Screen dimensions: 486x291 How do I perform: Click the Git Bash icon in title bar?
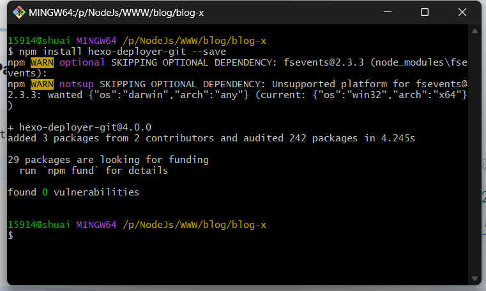pos(19,12)
